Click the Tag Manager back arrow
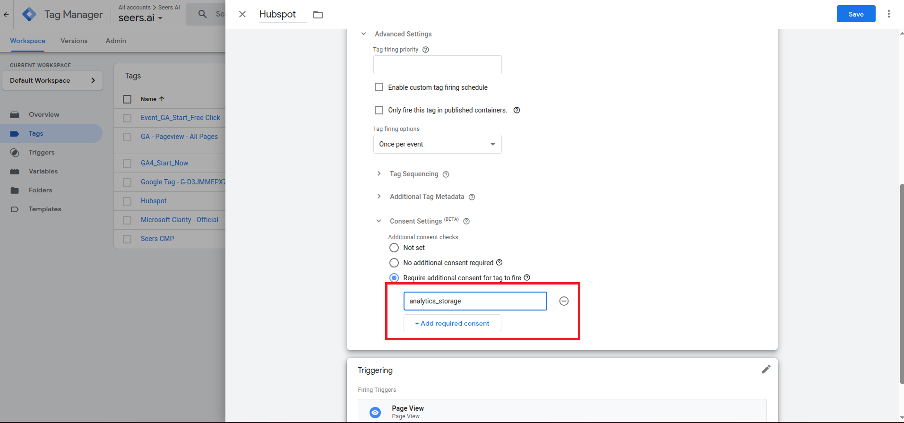The height and width of the screenshot is (423, 904). pos(6,15)
